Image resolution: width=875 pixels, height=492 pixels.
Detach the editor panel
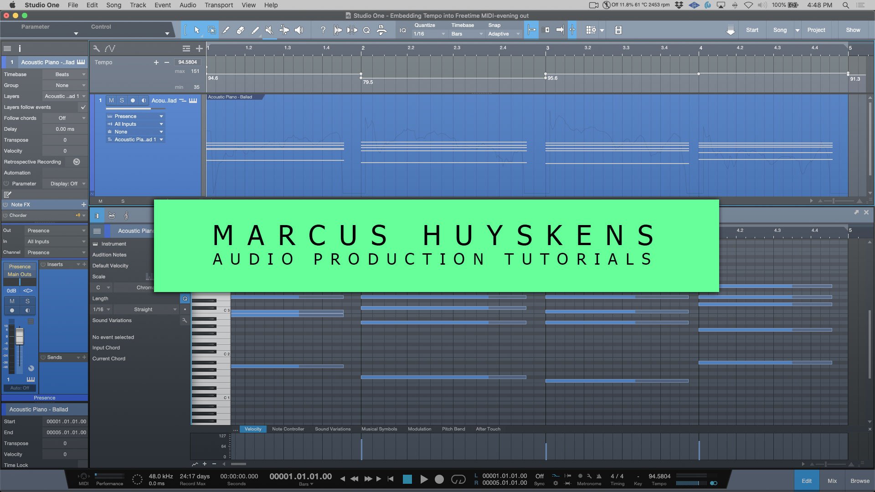tap(856, 212)
